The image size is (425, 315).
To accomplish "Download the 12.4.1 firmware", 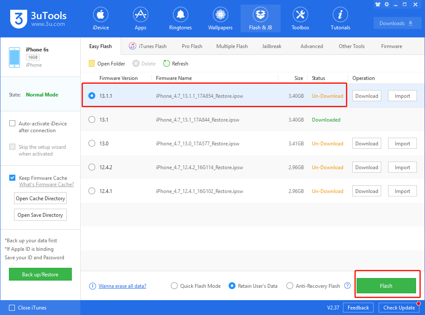I will [367, 191].
